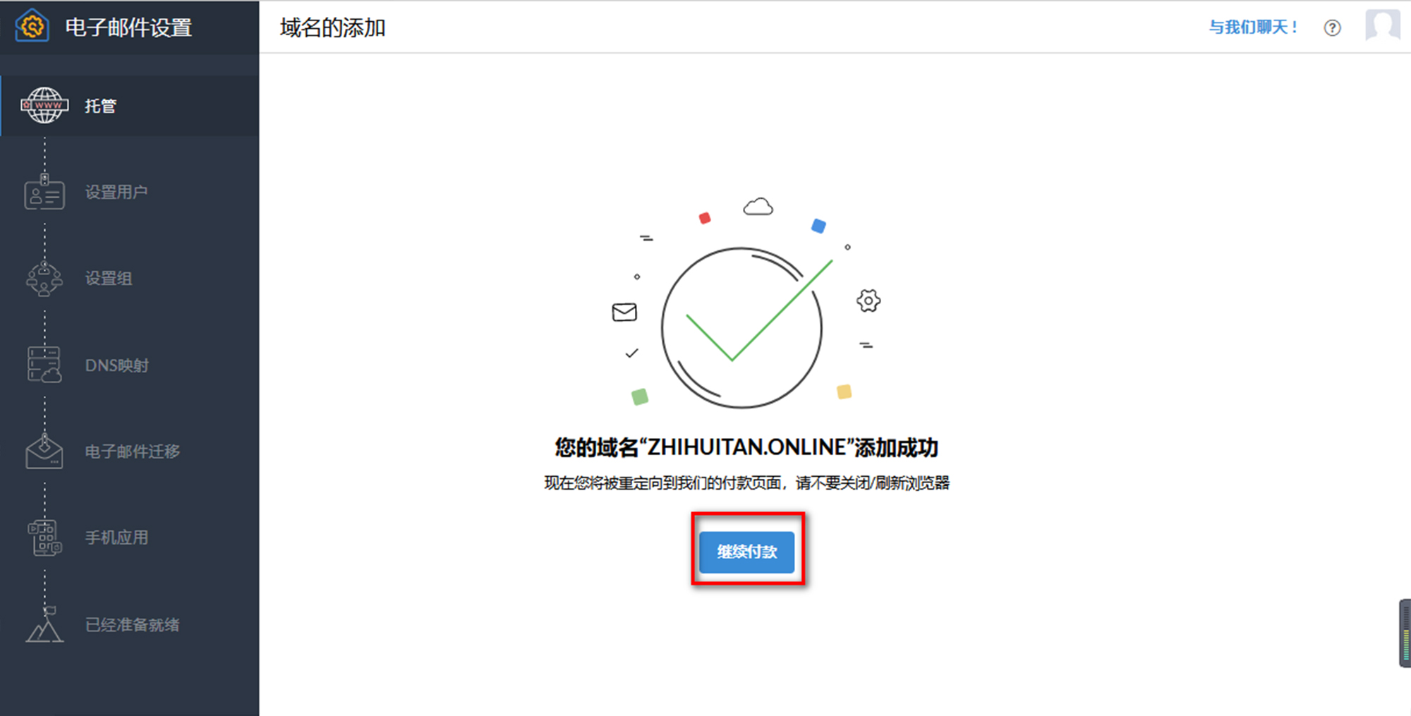Screen dimensions: 1411x716
Task: Select the 托管 globe www icon
Action: (x=44, y=105)
